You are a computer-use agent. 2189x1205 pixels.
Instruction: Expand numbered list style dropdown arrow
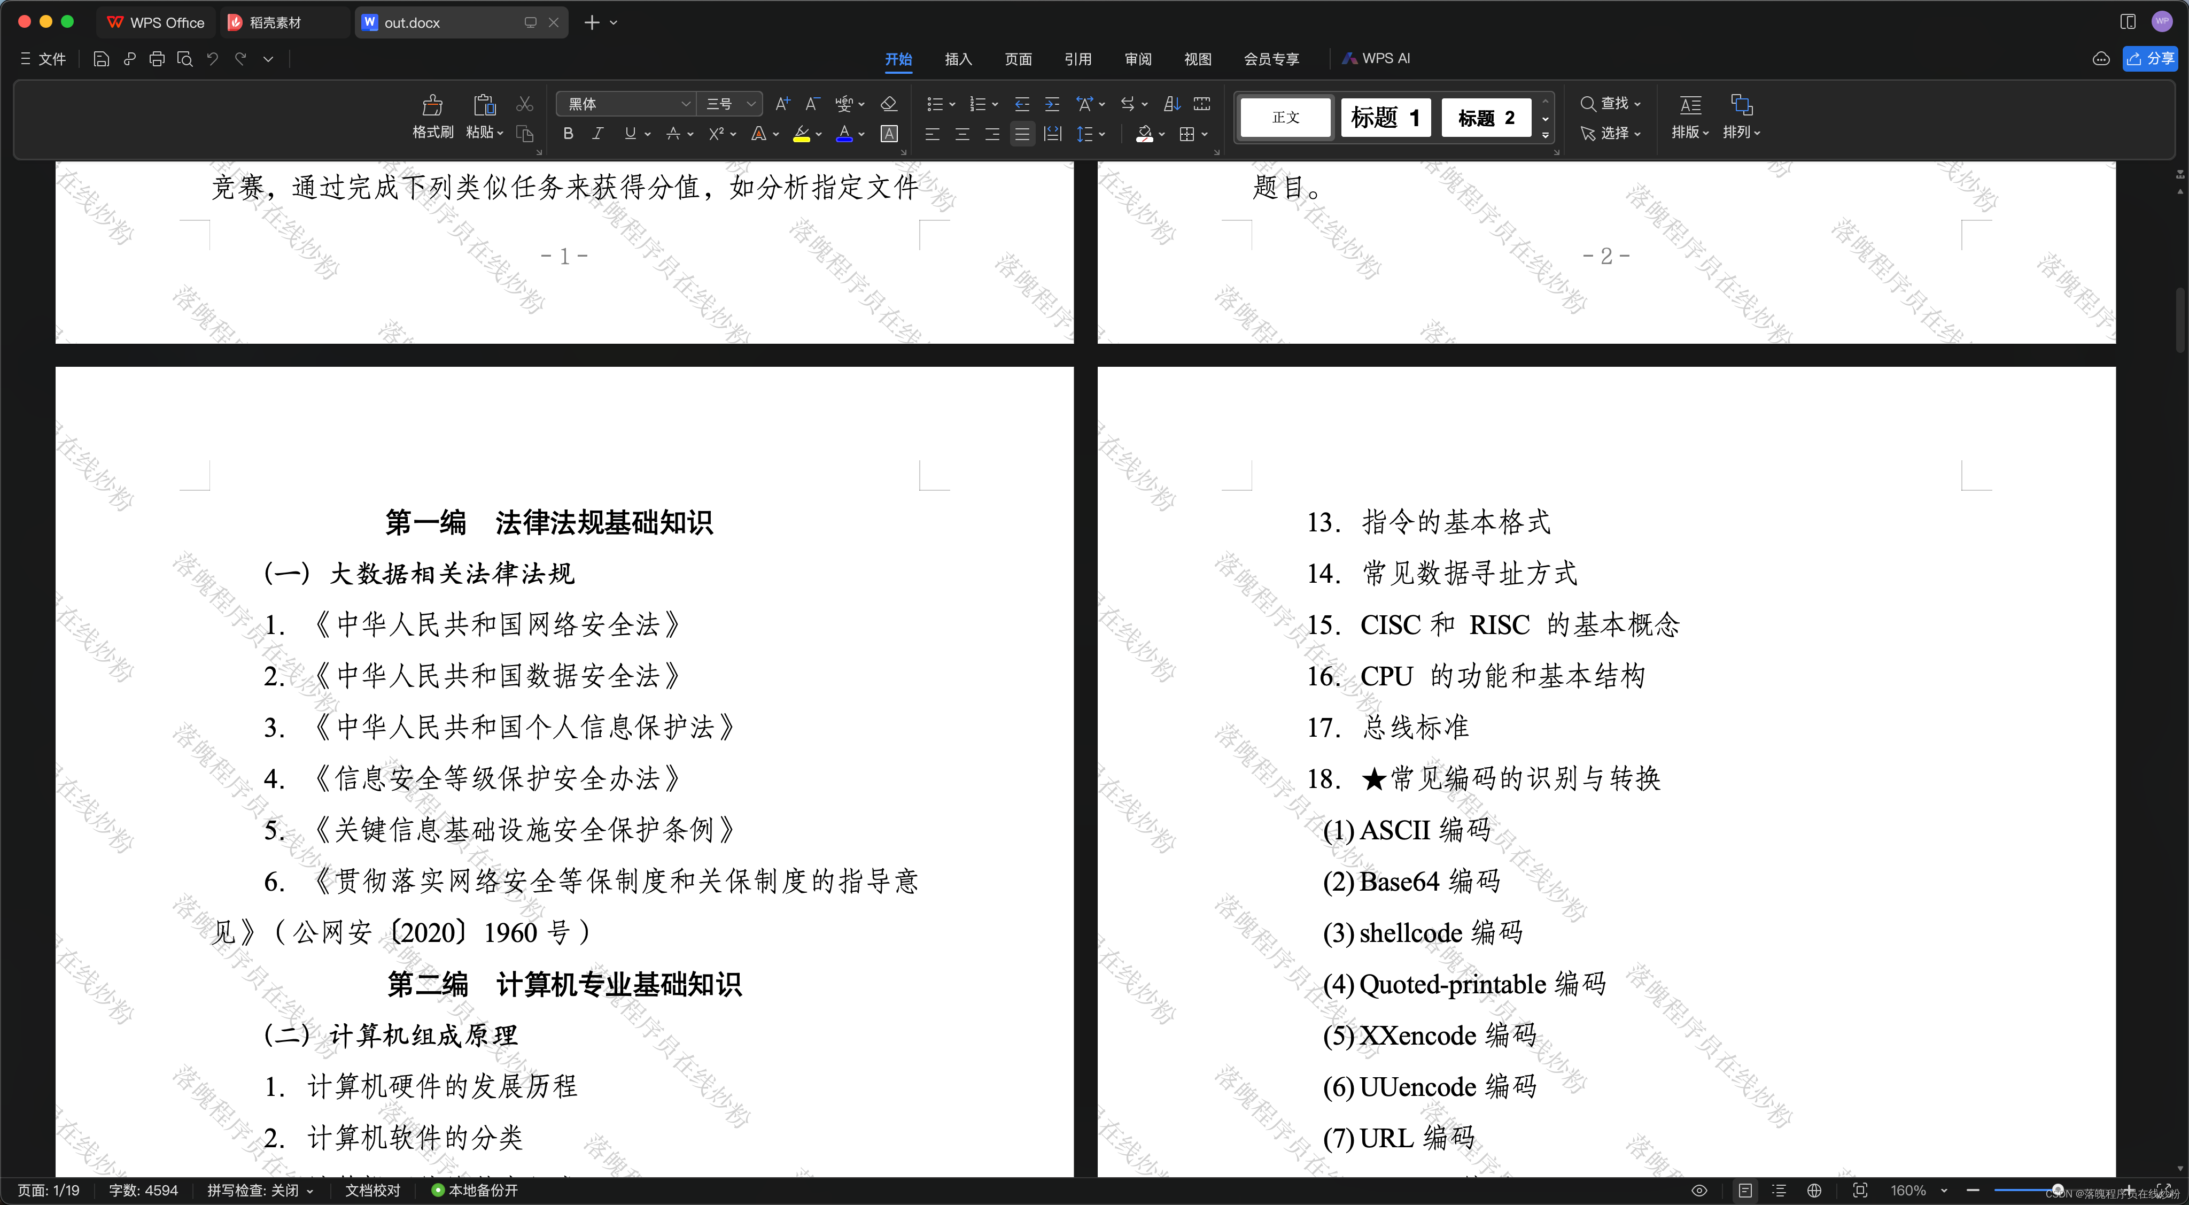click(x=995, y=104)
